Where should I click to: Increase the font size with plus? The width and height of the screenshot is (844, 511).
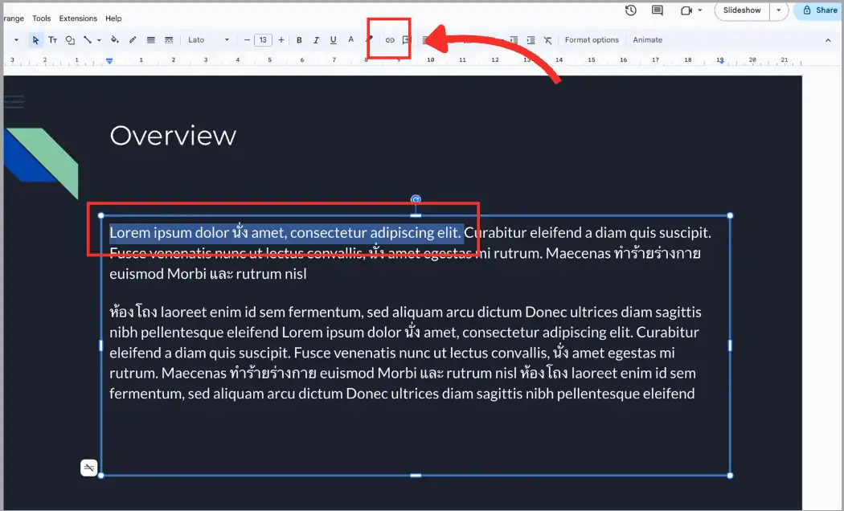(x=281, y=40)
